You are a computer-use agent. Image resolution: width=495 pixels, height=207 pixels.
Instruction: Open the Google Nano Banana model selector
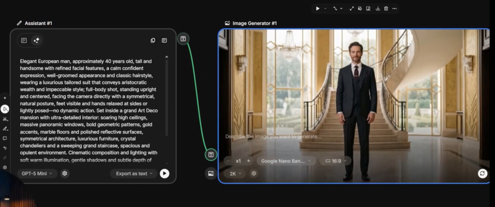(x=286, y=161)
